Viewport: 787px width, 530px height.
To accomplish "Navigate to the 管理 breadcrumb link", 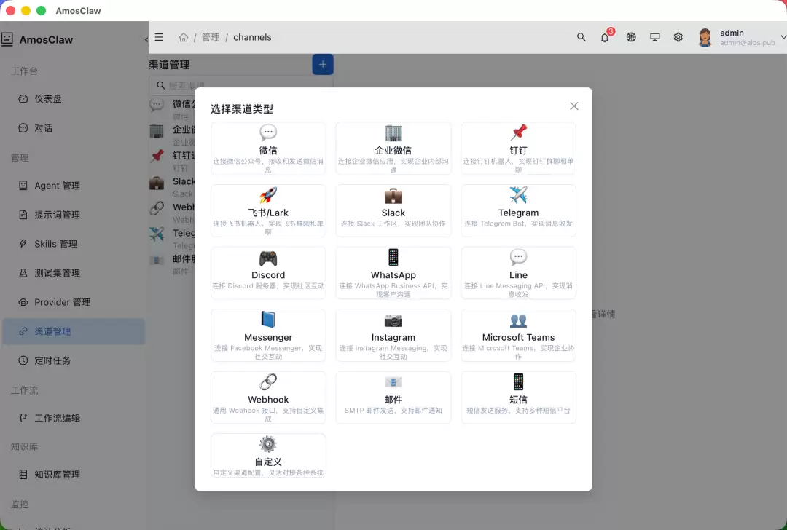I will [x=211, y=37].
